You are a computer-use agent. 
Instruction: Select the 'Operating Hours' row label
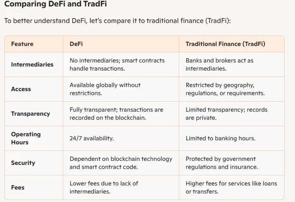[26, 138]
